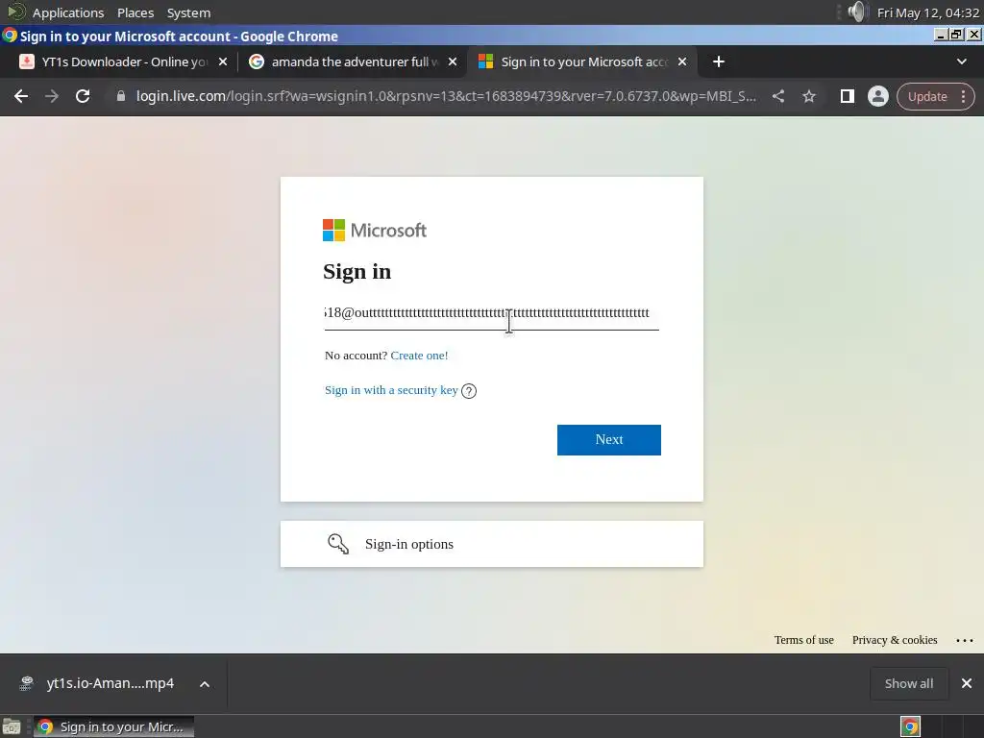View site info via the padlock icon
Screen dimensions: 984x738
(x=121, y=96)
